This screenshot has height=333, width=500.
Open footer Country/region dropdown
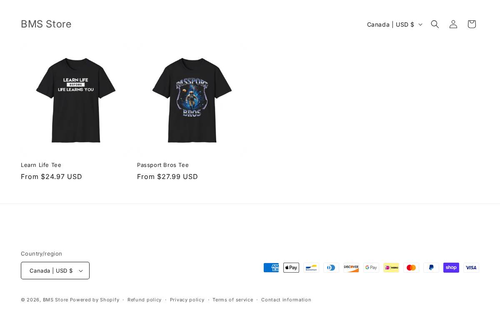[55, 271]
